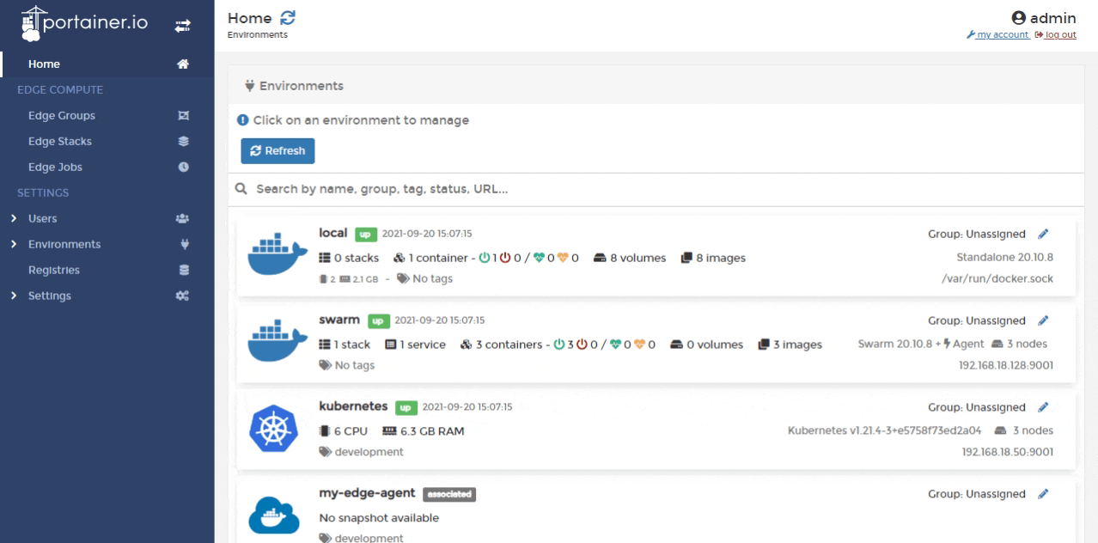Edit the kubernetes environment with pencil icon
Screen dimensions: 1098x543
[x=1043, y=407]
